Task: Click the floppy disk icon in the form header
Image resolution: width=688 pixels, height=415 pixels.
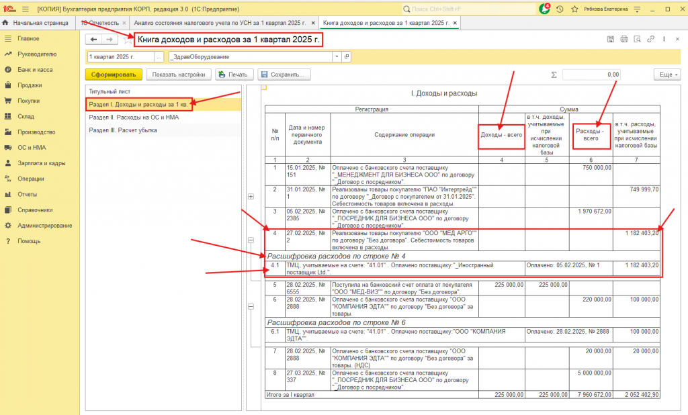Action: tap(610, 40)
